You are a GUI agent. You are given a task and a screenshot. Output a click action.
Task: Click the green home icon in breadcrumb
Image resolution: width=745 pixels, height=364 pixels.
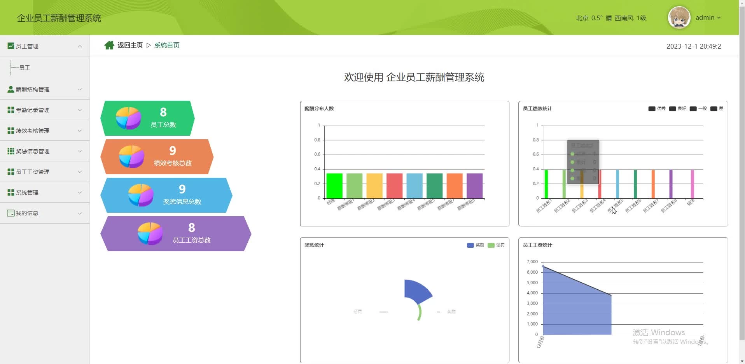pos(109,45)
